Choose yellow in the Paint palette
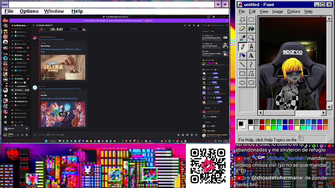 coord(268,127)
